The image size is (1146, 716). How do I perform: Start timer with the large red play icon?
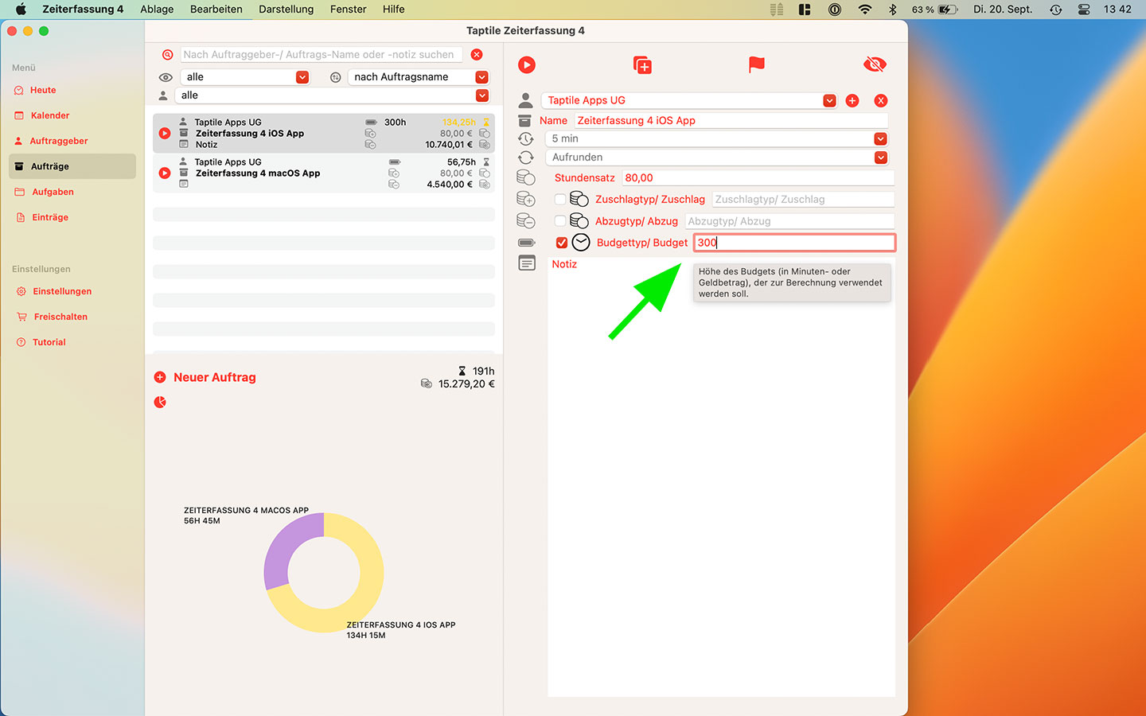527,65
